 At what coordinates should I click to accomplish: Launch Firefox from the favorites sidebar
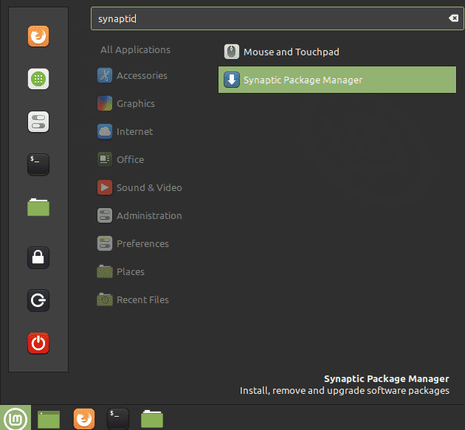38,36
